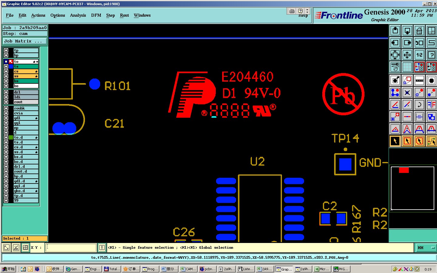Zoom in with the expanding-arrows icon
The height and width of the screenshot is (273, 437).
(395, 55)
